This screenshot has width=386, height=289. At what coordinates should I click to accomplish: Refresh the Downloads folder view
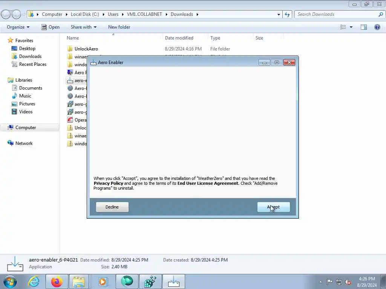click(x=287, y=14)
